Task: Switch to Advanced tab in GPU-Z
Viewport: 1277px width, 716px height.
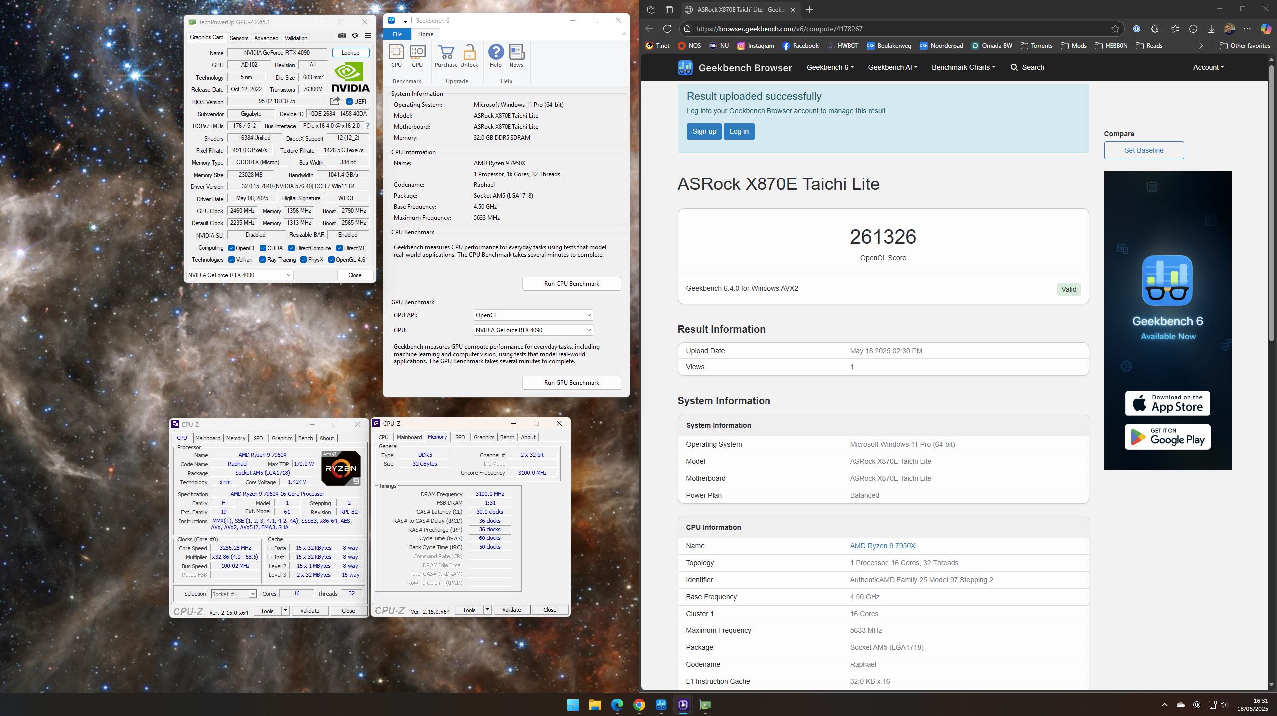Action: pos(266,38)
